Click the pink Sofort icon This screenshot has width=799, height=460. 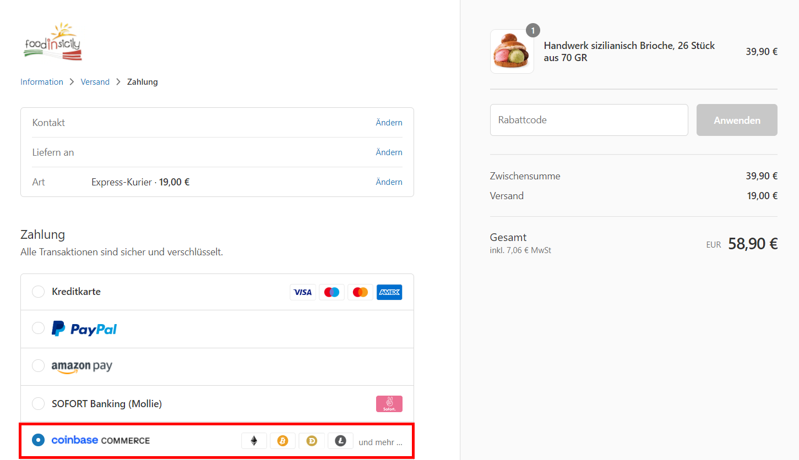[389, 404]
